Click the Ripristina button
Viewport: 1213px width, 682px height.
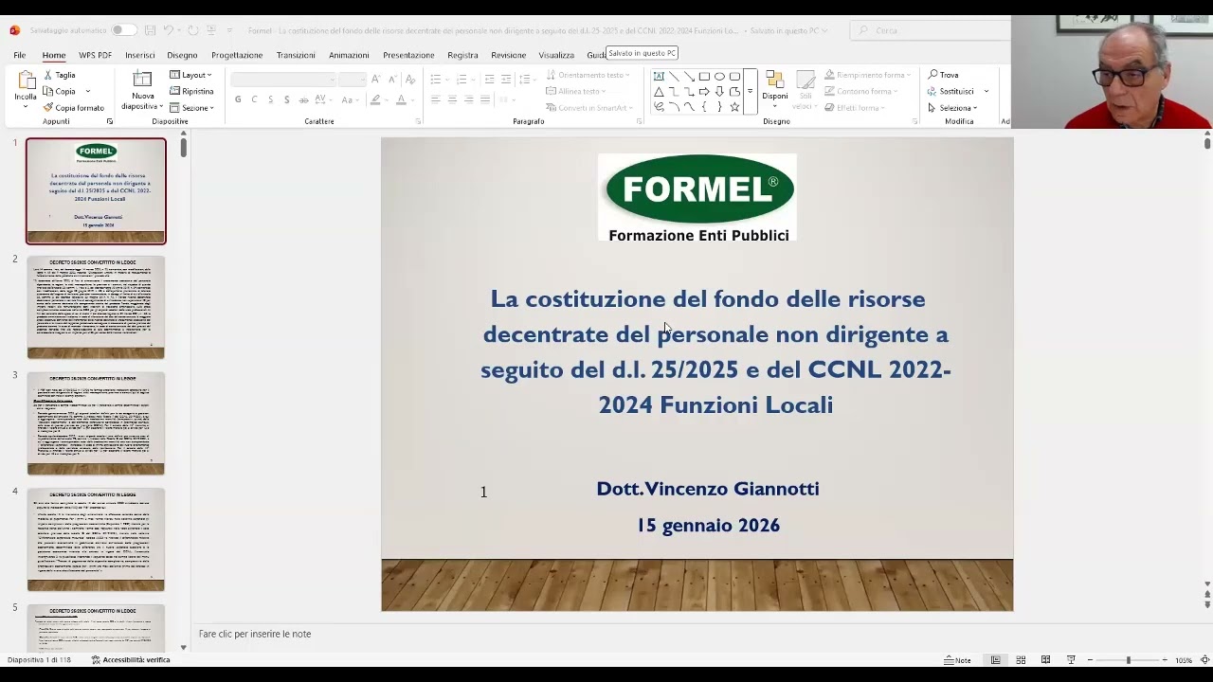pyautogui.click(x=191, y=91)
